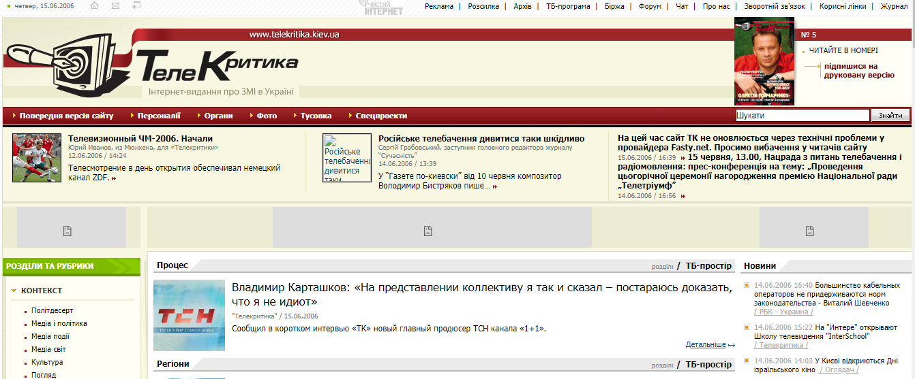The image size is (915, 379).
Task: Click the home icon in the top bar
Action: [94, 6]
